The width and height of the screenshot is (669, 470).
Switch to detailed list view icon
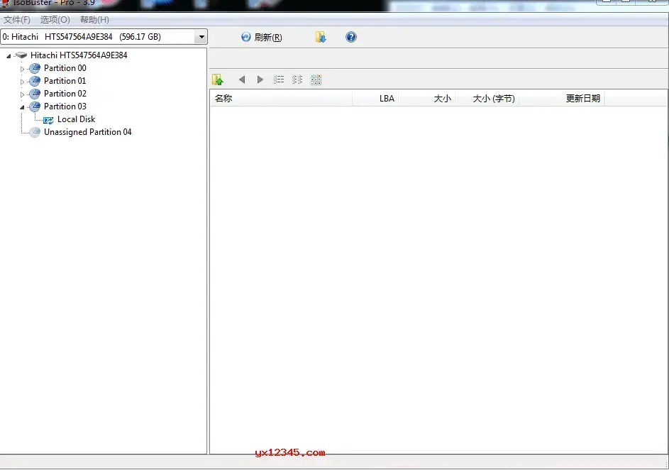(x=279, y=80)
